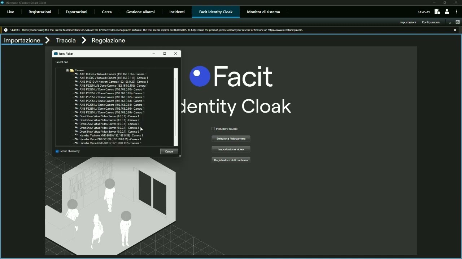The width and height of the screenshot is (462, 259).
Task: Open the Incidenti tab
Action: pos(177,12)
